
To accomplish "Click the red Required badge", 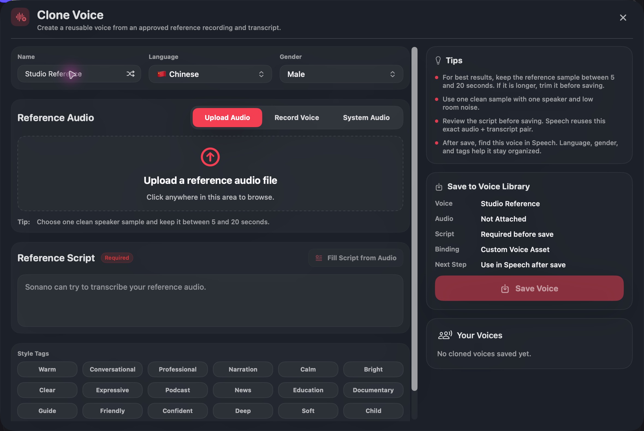I will pyautogui.click(x=117, y=258).
